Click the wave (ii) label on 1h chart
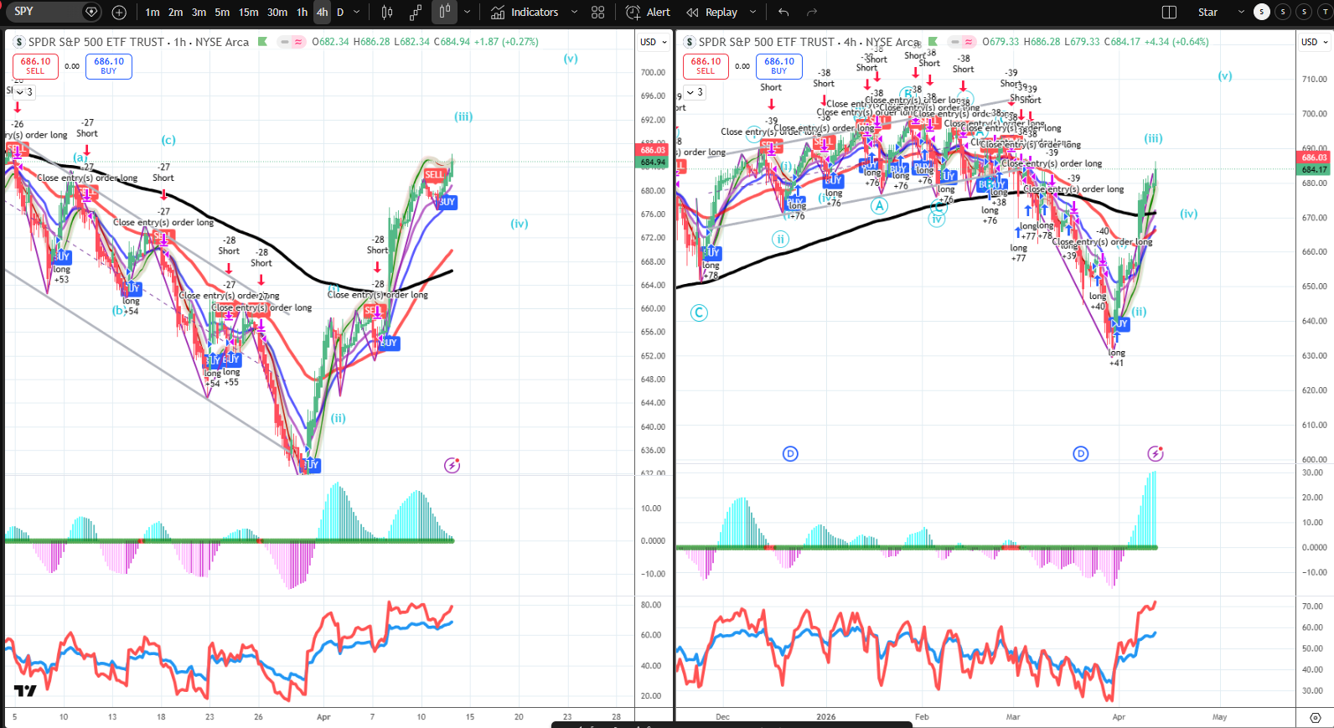 pyautogui.click(x=338, y=418)
